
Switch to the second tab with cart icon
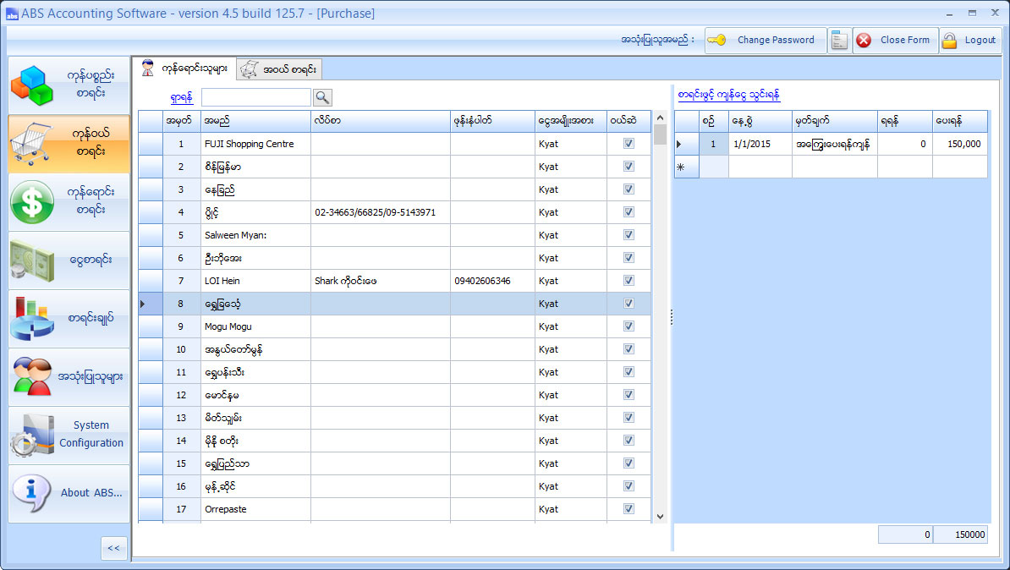click(280, 69)
